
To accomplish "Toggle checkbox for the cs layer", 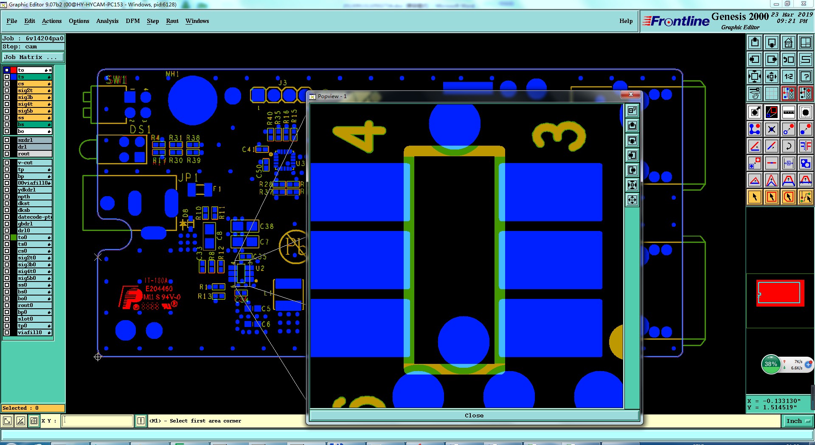I will click(x=7, y=84).
